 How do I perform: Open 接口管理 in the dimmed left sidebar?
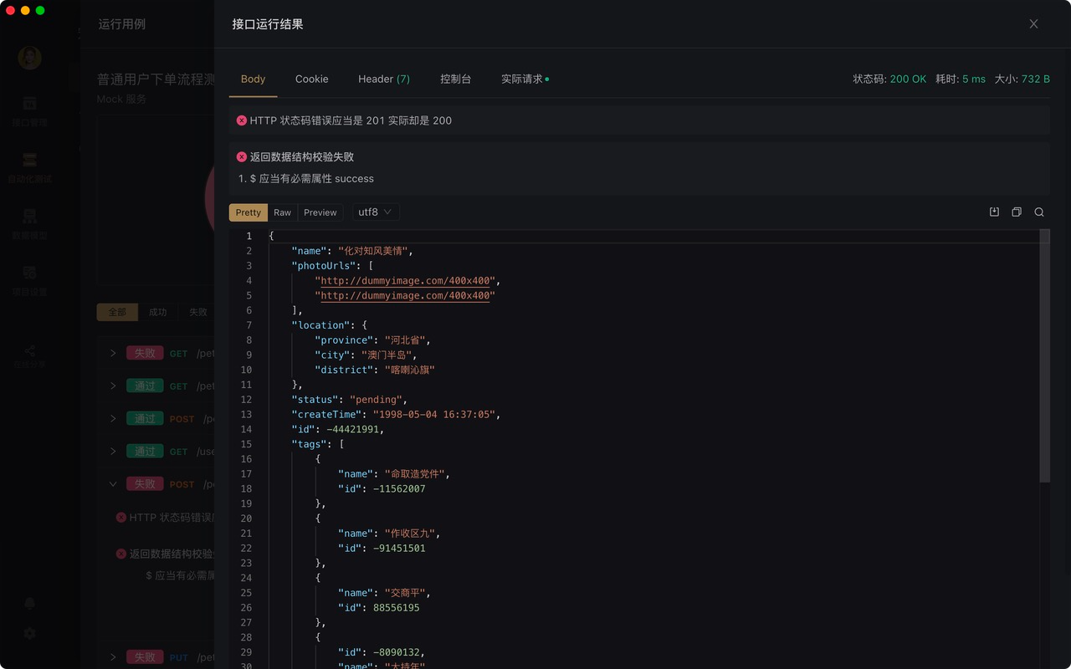[x=29, y=110]
